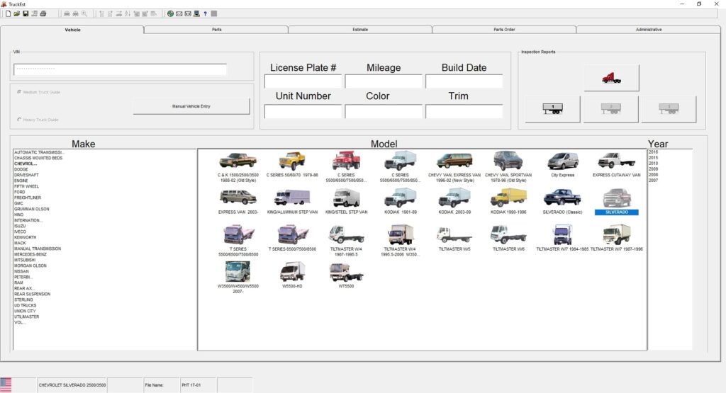Click the Open folder toolbar icon
Viewport: 726px width, 393px height.
[17, 14]
